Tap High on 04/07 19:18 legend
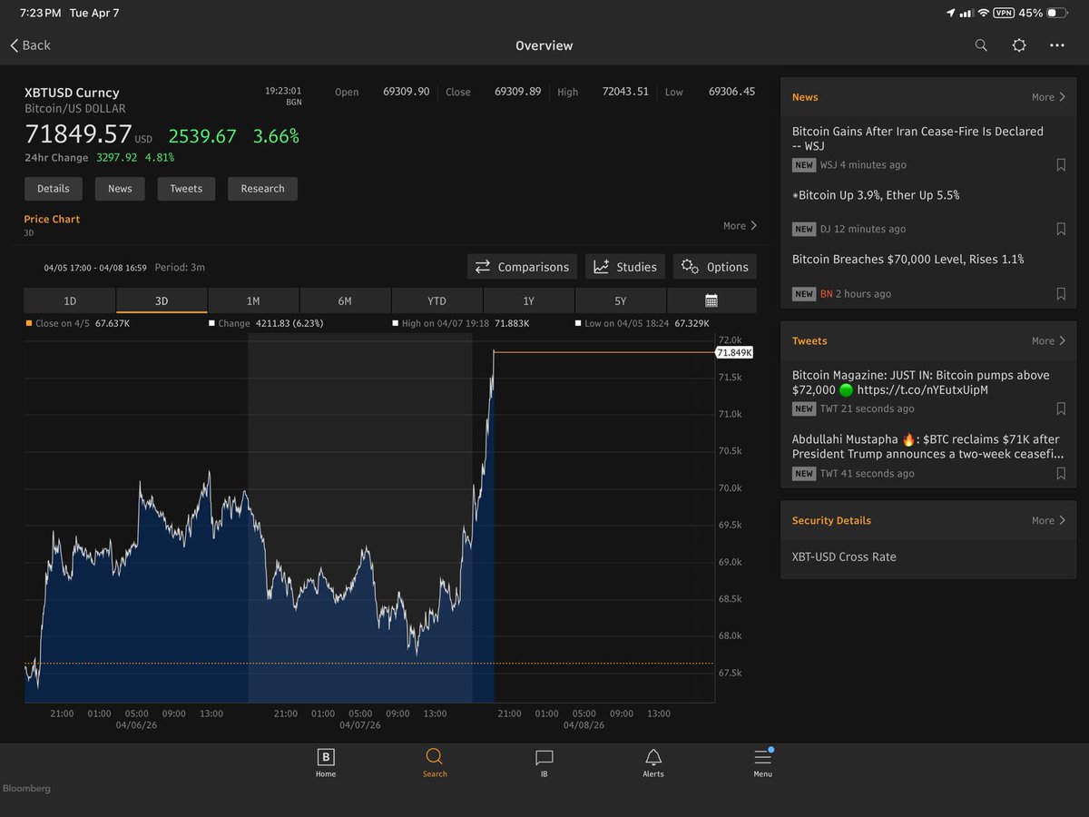This screenshot has width=1089, height=817. pos(461,323)
